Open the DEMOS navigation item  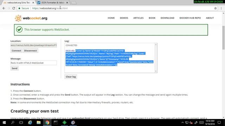(x=124, y=18)
